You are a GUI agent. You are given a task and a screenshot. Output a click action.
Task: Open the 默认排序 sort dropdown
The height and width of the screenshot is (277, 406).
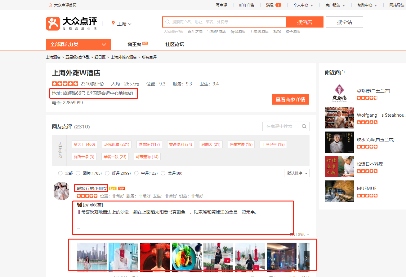tap(297, 173)
